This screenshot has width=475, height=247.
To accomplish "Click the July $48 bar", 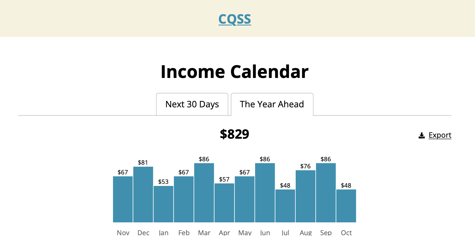I will click(285, 206).
